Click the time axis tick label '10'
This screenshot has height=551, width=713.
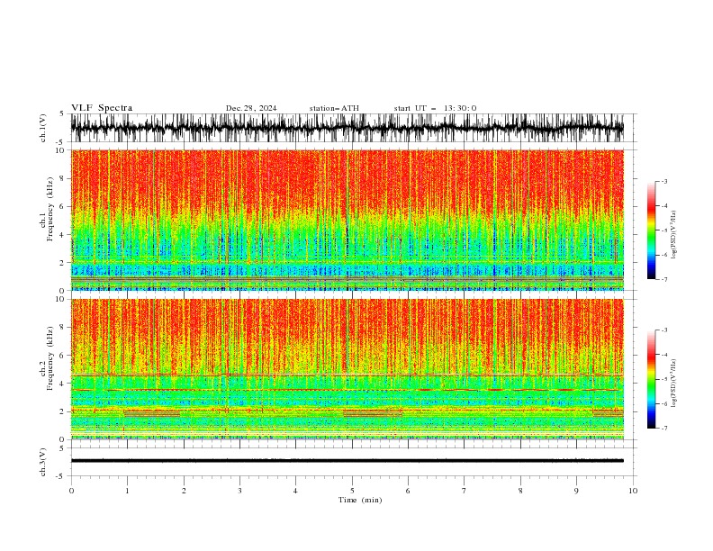(633, 491)
